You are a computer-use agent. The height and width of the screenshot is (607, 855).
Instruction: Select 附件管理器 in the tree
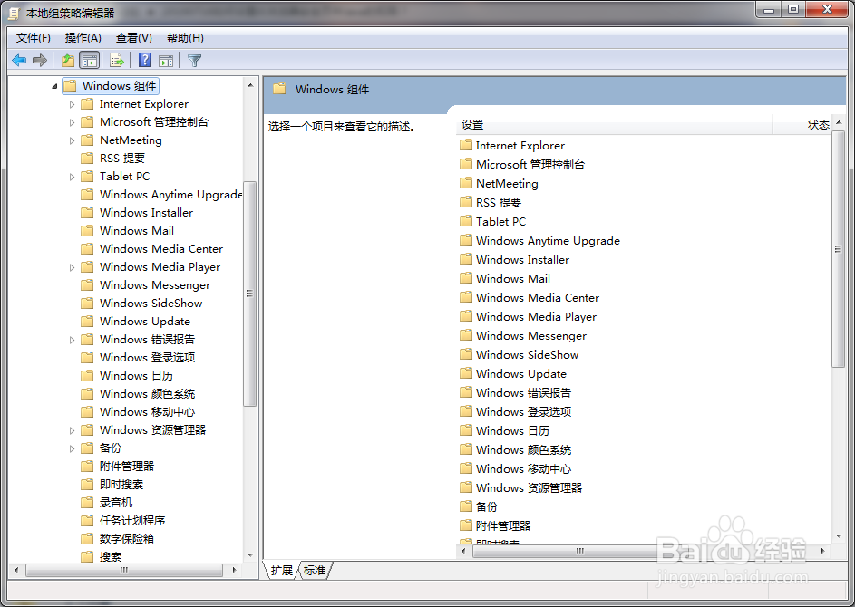pyautogui.click(x=127, y=466)
